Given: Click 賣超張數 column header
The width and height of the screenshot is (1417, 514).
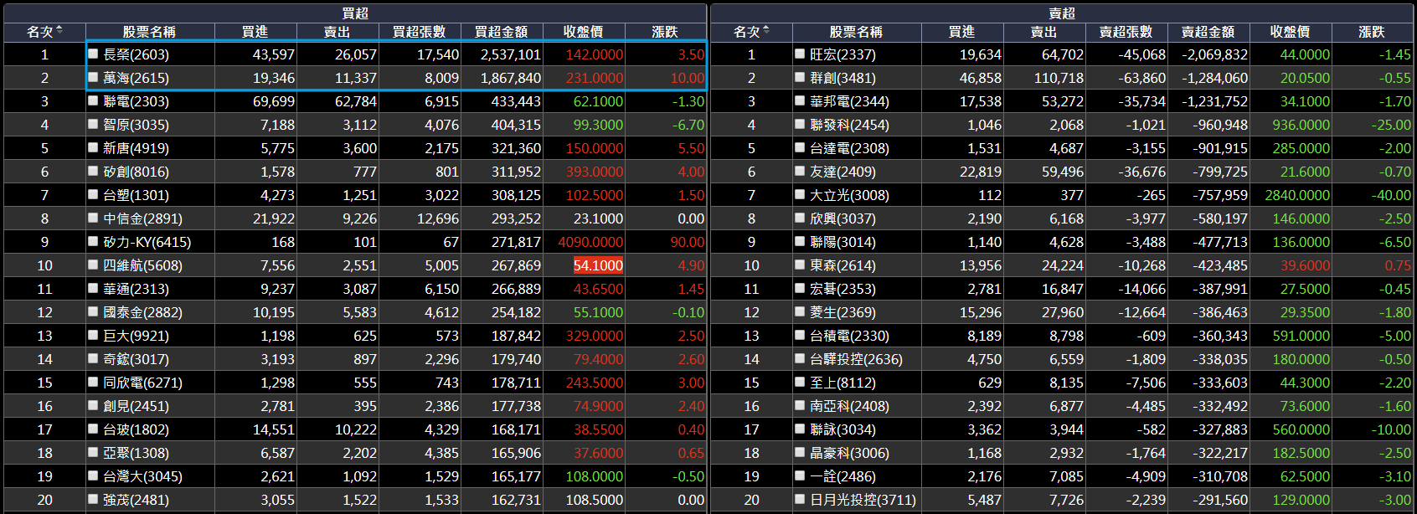Looking at the screenshot, I should click(1126, 32).
